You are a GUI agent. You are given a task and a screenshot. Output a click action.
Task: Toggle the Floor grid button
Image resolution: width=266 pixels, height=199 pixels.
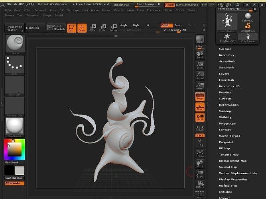pyautogui.click(x=200, y=107)
